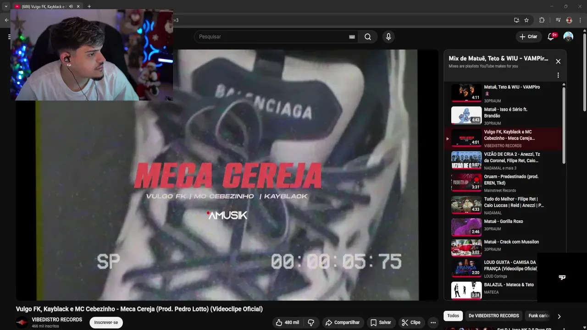Subscribe using Inscrever-se button
The height and width of the screenshot is (330, 587).
[x=106, y=323]
